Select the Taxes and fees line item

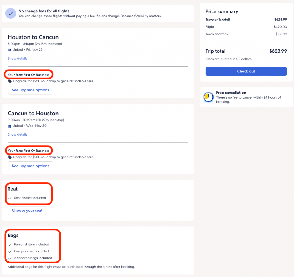coord(216,34)
